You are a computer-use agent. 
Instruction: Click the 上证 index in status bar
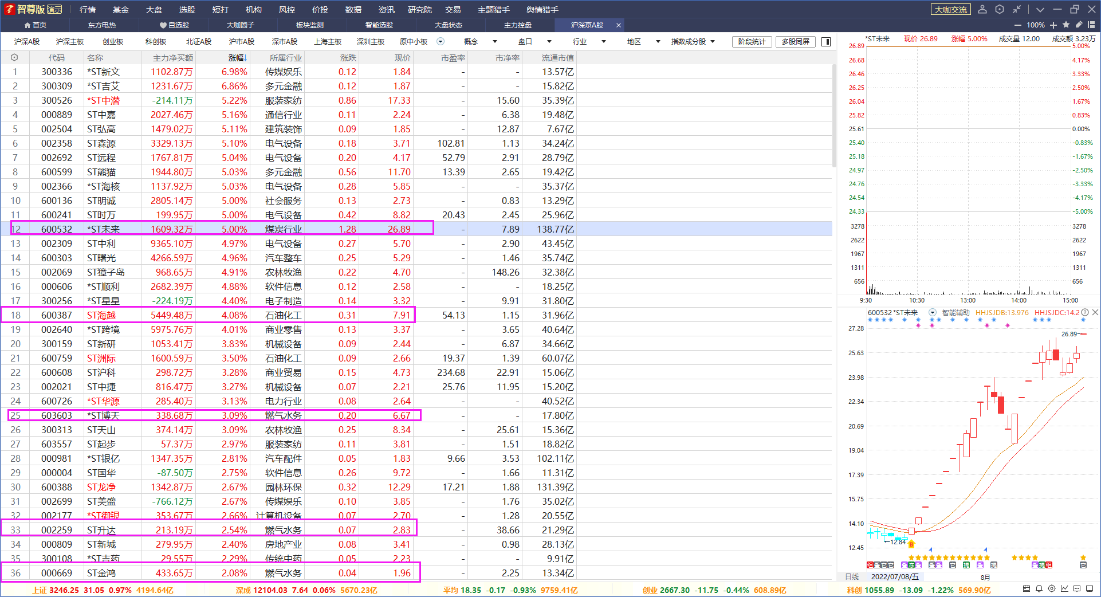point(103,590)
